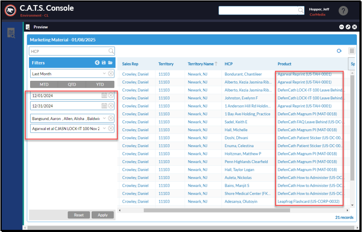Open saved filters with the folder icon

point(110,62)
